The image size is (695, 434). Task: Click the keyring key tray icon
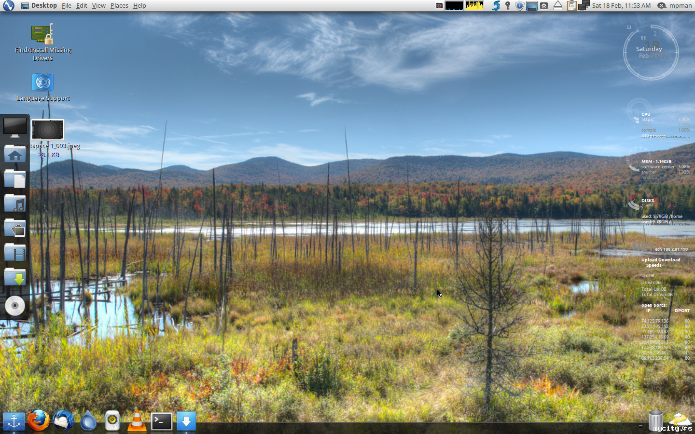(508, 6)
